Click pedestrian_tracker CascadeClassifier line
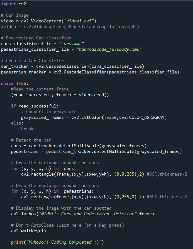Viewport: 193px width, 249px height. tap(90, 72)
